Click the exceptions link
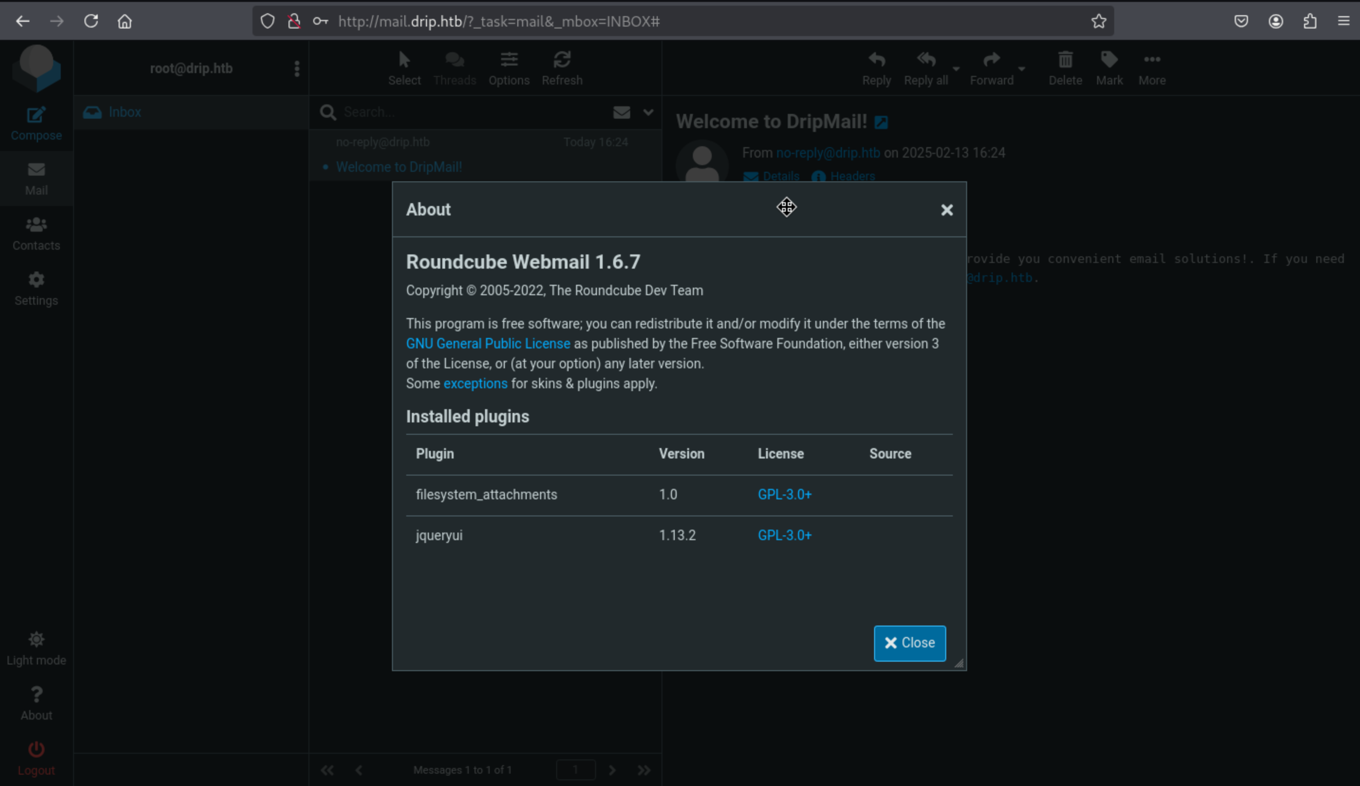Image resolution: width=1360 pixels, height=786 pixels. click(x=475, y=384)
